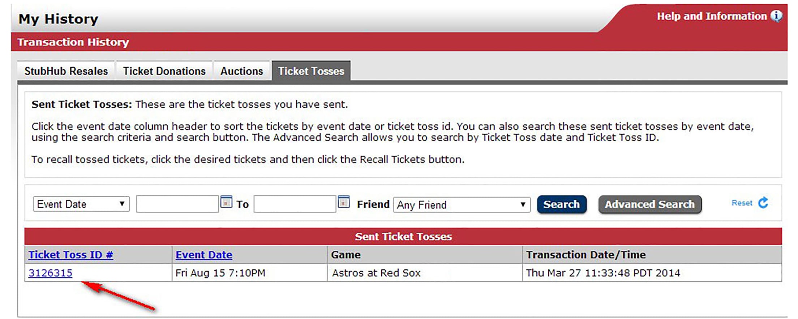Screen dimensions: 798x319
Task: Click the Reset link
Action: (x=742, y=203)
